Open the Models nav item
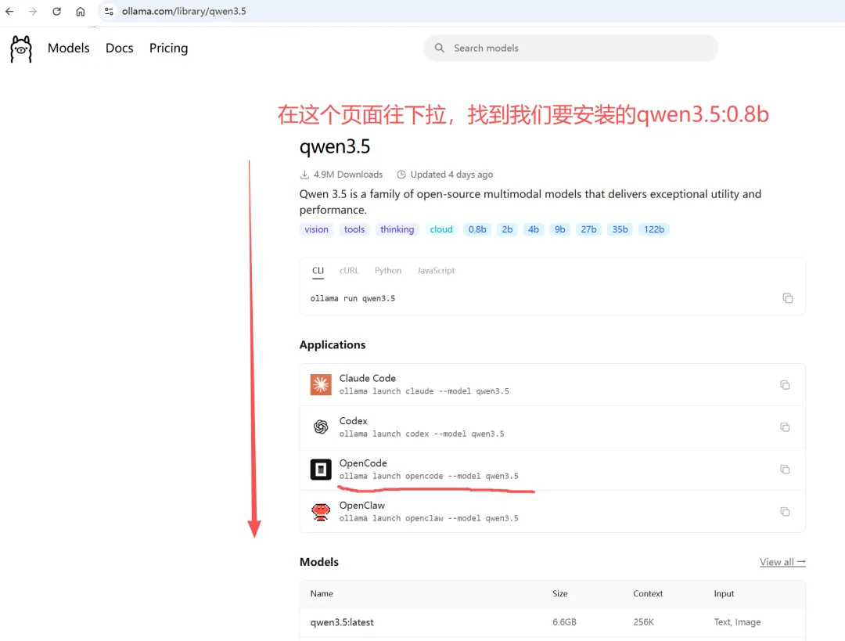The height and width of the screenshot is (641, 845). pyautogui.click(x=68, y=48)
